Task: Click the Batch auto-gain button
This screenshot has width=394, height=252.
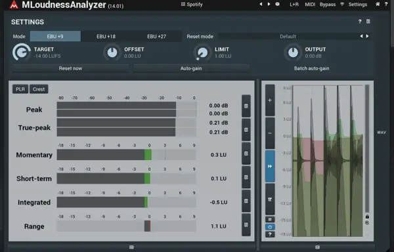Action: [311, 68]
